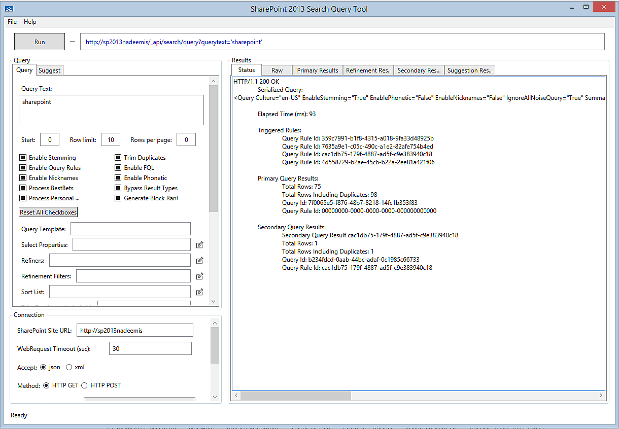Click the edit icon beside Select Properties
This screenshot has height=429, width=619.
[200, 245]
